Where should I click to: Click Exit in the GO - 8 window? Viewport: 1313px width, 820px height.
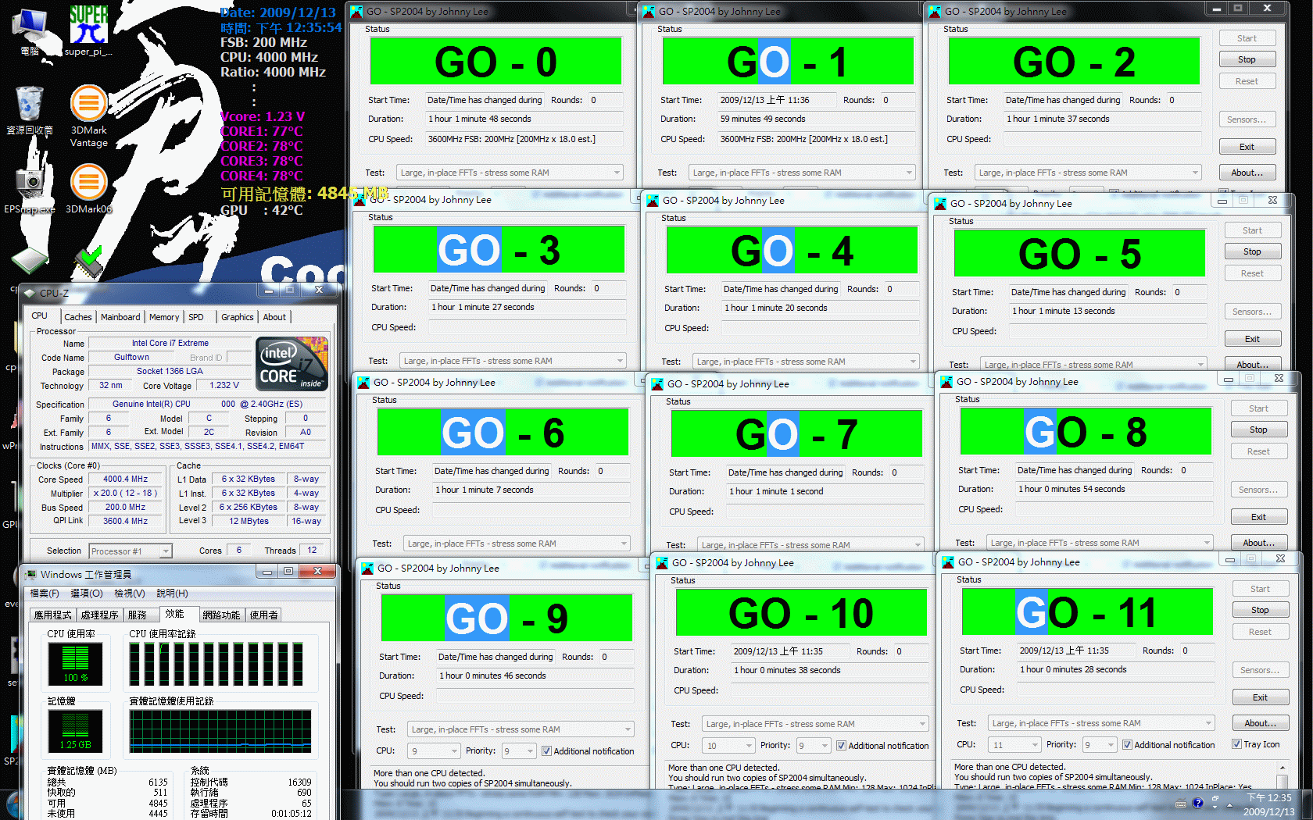1258,517
